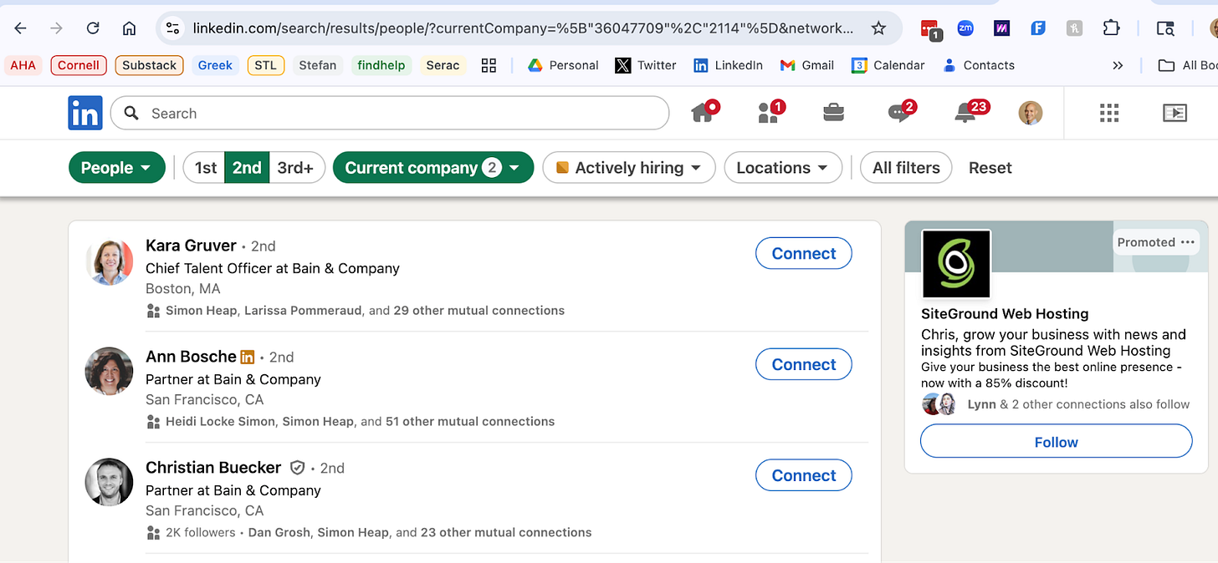Open All filters panel

(906, 168)
